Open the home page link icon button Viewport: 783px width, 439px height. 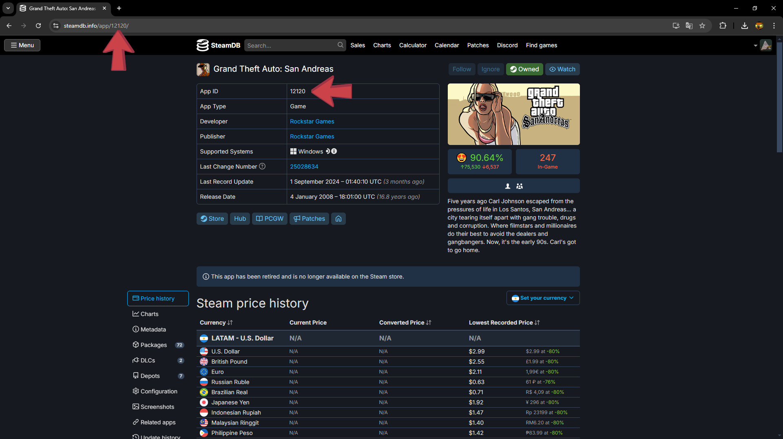click(338, 219)
